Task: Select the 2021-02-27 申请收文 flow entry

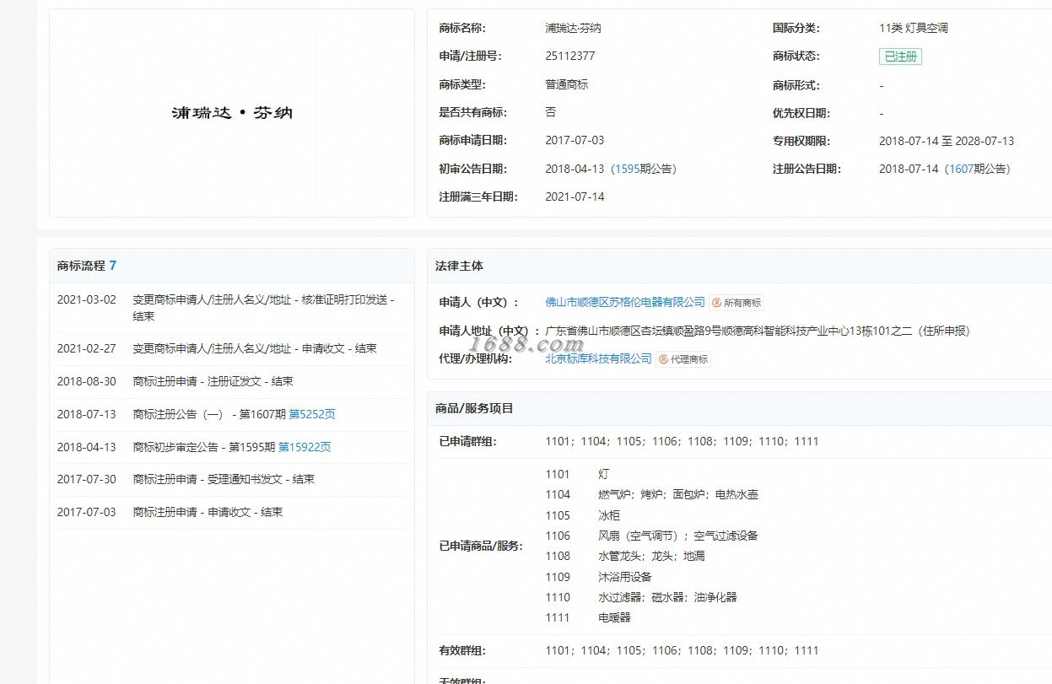Action: point(231,348)
